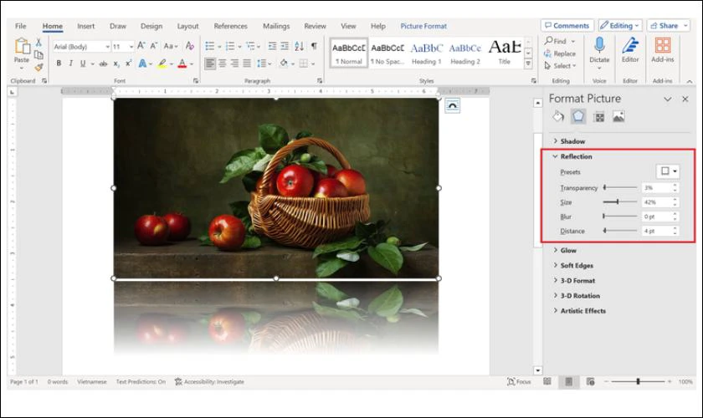This screenshot has height=418, width=703.
Task: Open shading fill color
Action: (284, 64)
